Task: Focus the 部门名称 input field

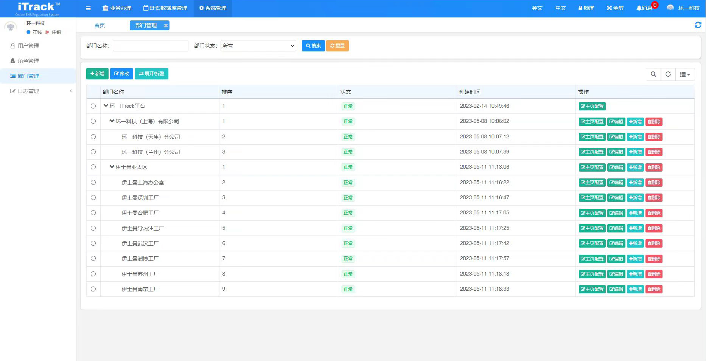Action: click(151, 46)
